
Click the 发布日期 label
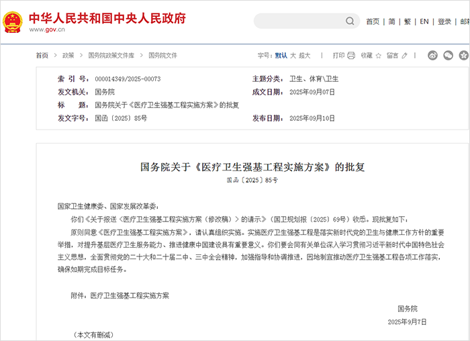pyautogui.click(x=268, y=118)
